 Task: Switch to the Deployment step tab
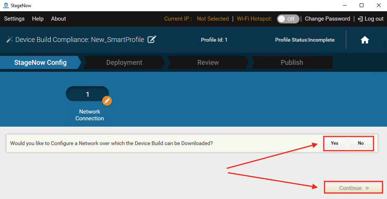point(124,63)
